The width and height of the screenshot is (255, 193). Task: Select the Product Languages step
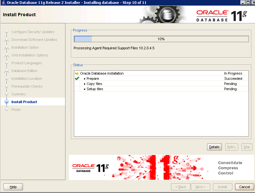[27, 63]
